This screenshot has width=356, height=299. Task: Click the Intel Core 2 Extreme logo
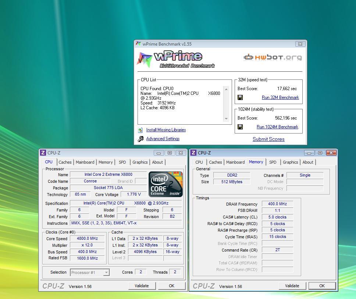pos(165,184)
